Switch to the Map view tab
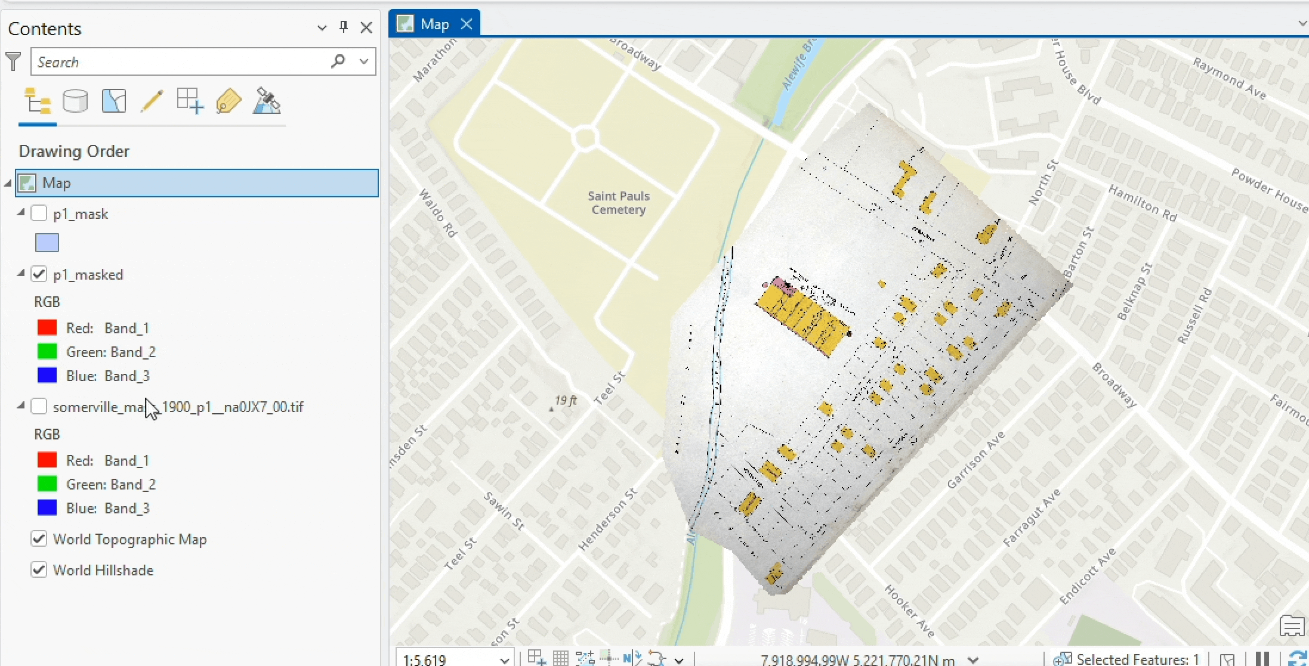The width and height of the screenshot is (1309, 666). point(434,24)
